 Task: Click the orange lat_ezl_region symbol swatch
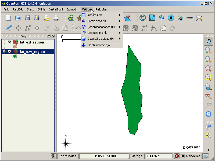click(15, 47)
